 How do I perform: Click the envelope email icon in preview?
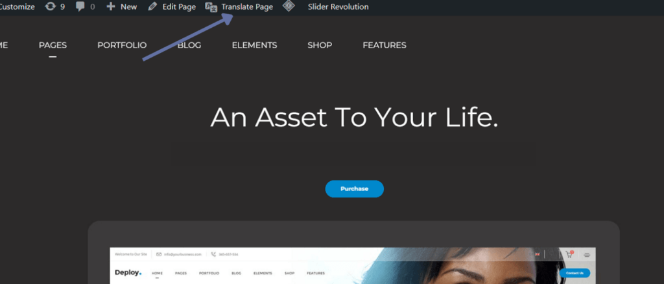pos(159,254)
